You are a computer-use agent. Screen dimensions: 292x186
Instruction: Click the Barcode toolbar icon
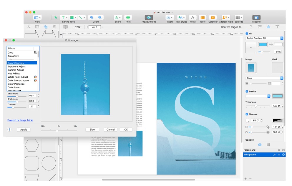pos(239,18)
